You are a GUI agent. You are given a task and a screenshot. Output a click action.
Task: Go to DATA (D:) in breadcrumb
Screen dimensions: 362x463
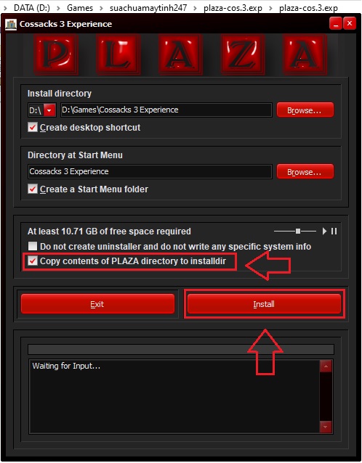(32, 8)
